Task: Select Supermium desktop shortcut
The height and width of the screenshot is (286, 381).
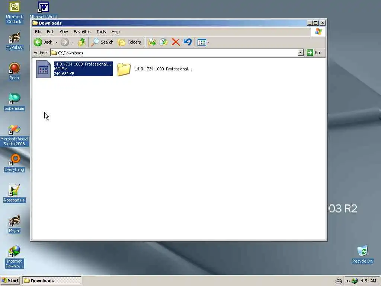Action: tap(14, 102)
